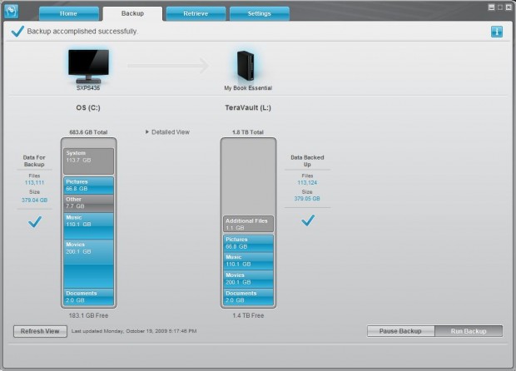The image size is (516, 371).
Task: Select the Additional Files 1.1 GB segment
Action: click(249, 224)
